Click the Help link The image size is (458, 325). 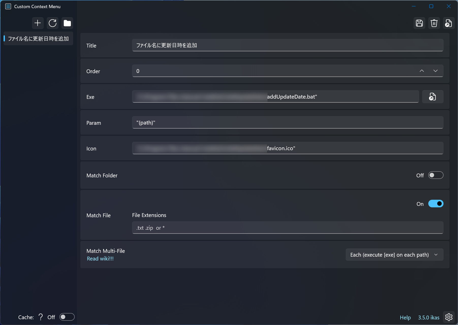pyautogui.click(x=405, y=317)
